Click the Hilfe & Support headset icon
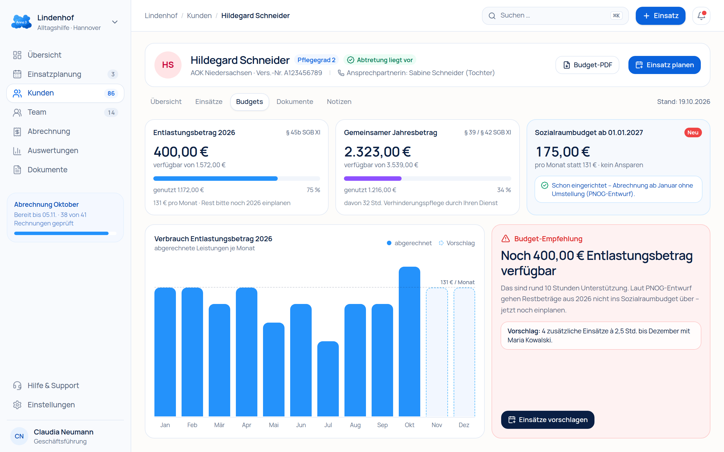Screen dimensions: 724x452 tap(17, 386)
